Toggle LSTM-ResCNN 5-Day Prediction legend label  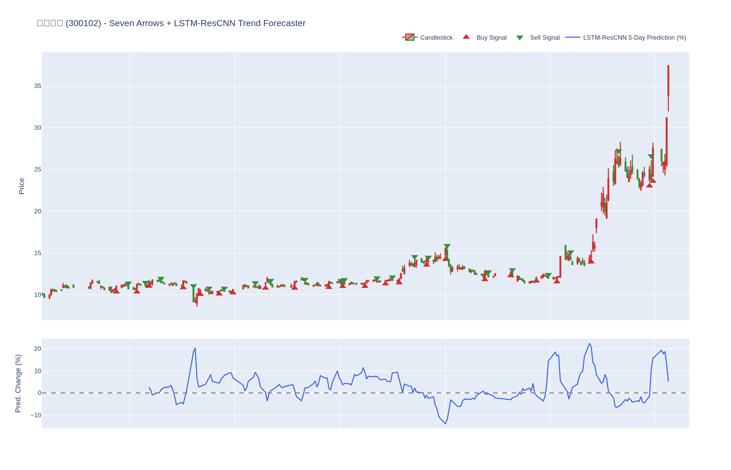(634, 38)
